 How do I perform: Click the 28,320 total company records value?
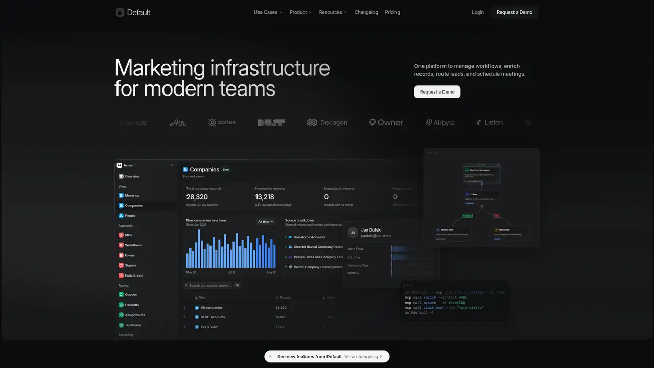click(x=197, y=197)
